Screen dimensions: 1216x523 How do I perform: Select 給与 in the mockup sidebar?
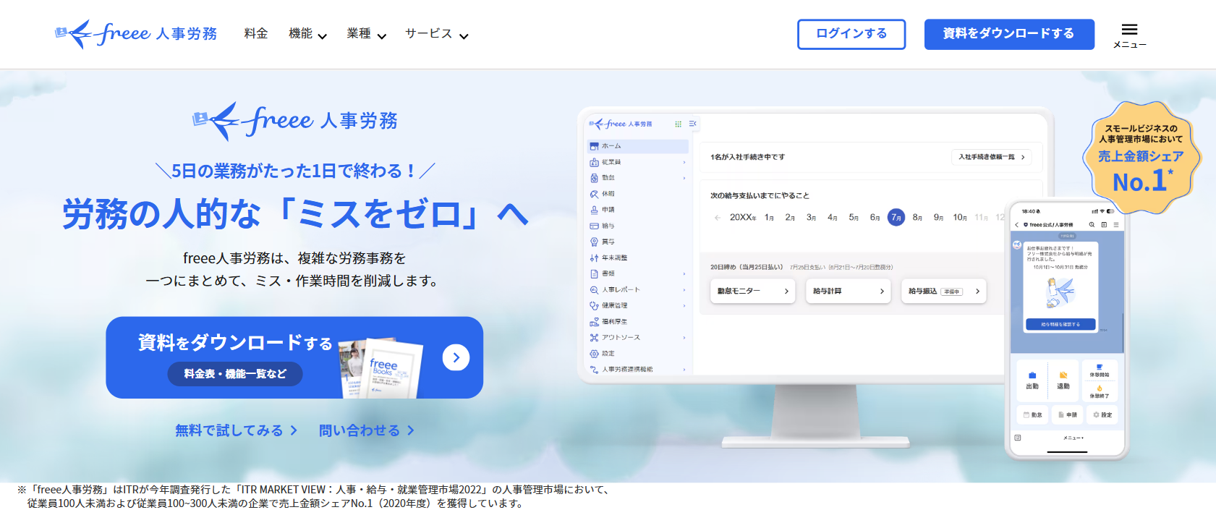[608, 226]
